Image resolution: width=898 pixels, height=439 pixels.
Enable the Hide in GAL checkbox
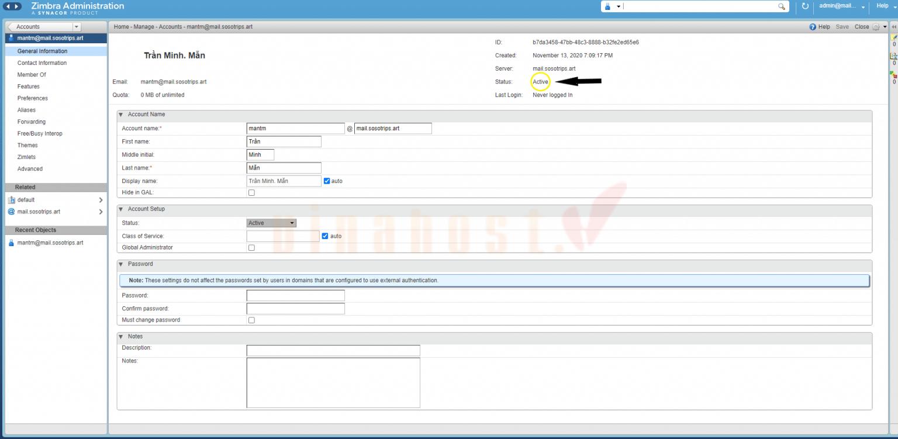[x=251, y=193]
